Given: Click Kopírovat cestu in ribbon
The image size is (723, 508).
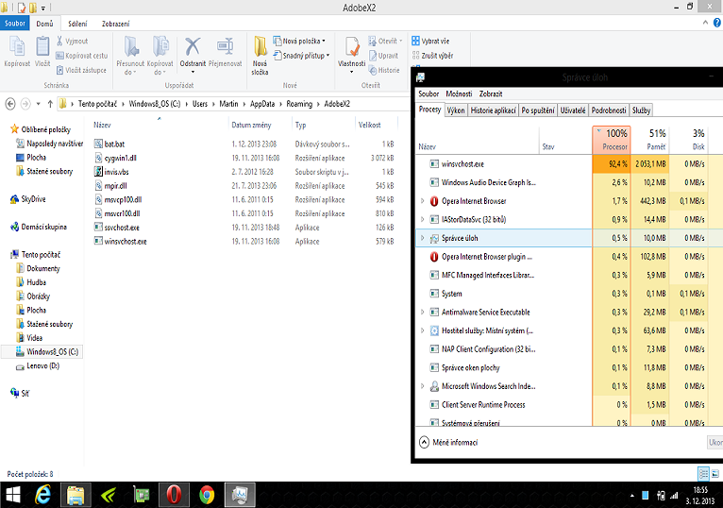Looking at the screenshot, I should pyautogui.click(x=81, y=56).
